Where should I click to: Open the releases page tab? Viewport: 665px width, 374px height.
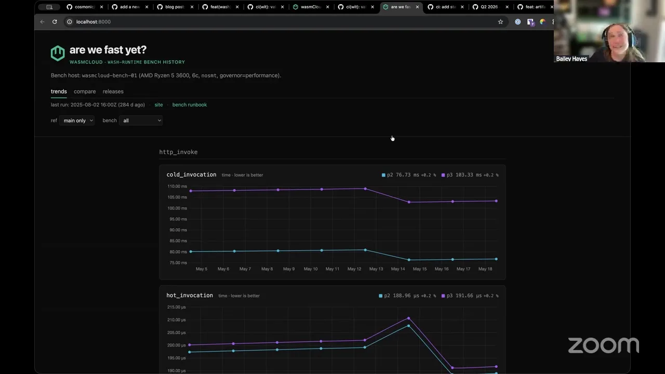click(113, 91)
